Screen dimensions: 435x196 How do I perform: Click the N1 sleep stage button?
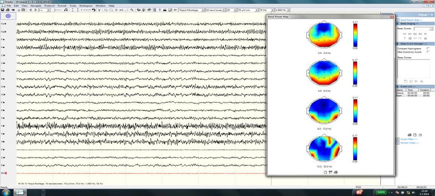[410, 34]
